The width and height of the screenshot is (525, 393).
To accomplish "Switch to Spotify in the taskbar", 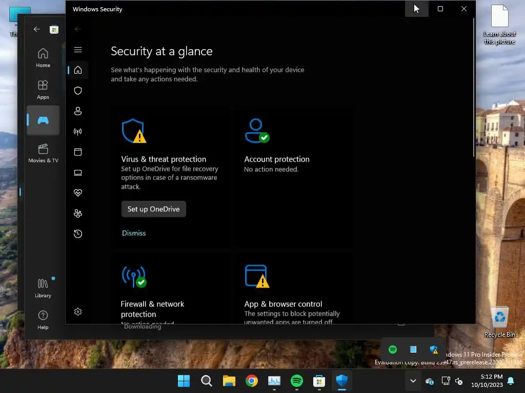I will (x=297, y=381).
